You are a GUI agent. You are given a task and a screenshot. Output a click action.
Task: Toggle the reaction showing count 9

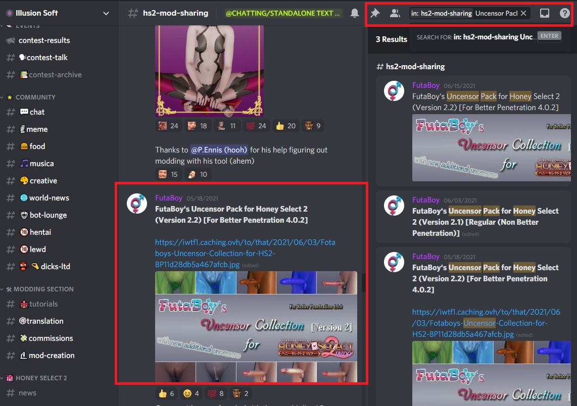pyautogui.click(x=313, y=126)
